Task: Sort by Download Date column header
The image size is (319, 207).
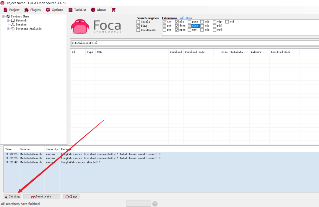Action: (x=198, y=52)
